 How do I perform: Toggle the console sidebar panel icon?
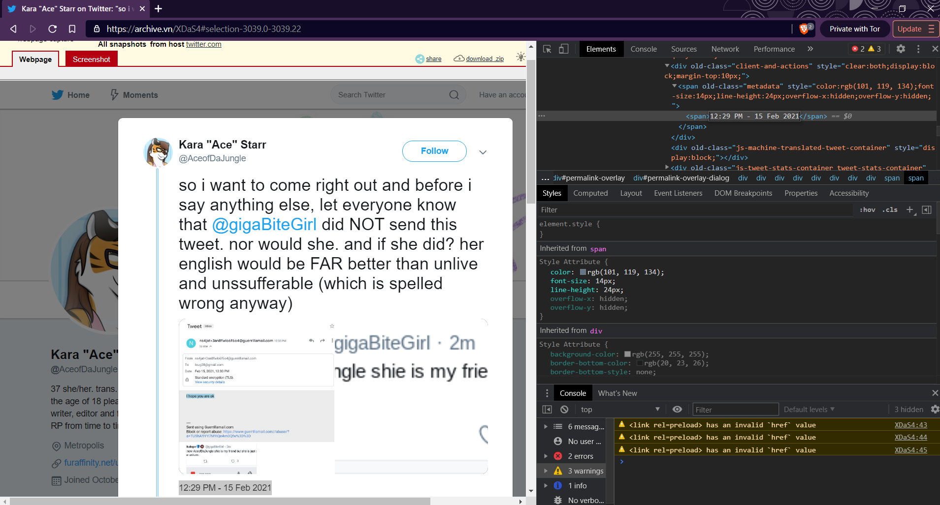pyautogui.click(x=547, y=410)
